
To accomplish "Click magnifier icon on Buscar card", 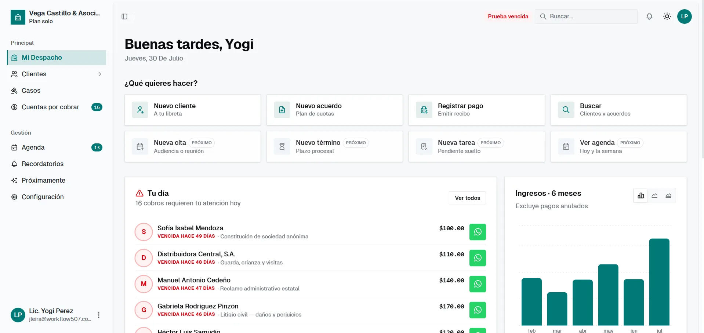I will coord(566,110).
